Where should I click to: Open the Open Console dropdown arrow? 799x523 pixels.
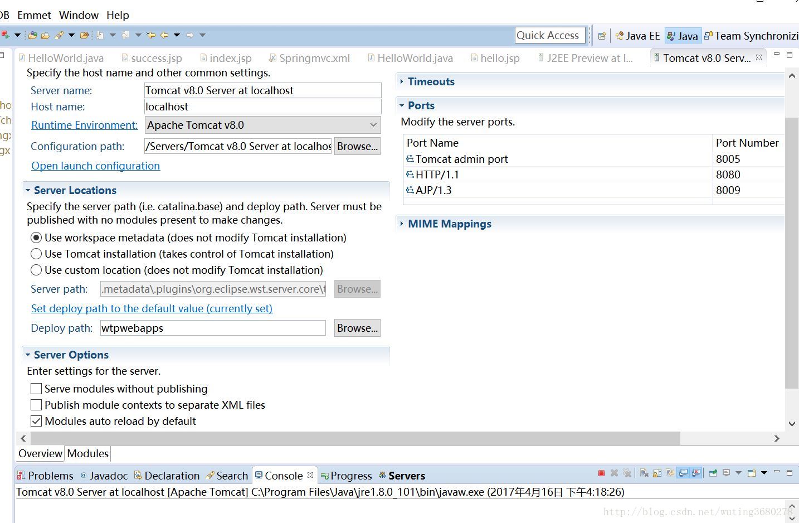(764, 473)
